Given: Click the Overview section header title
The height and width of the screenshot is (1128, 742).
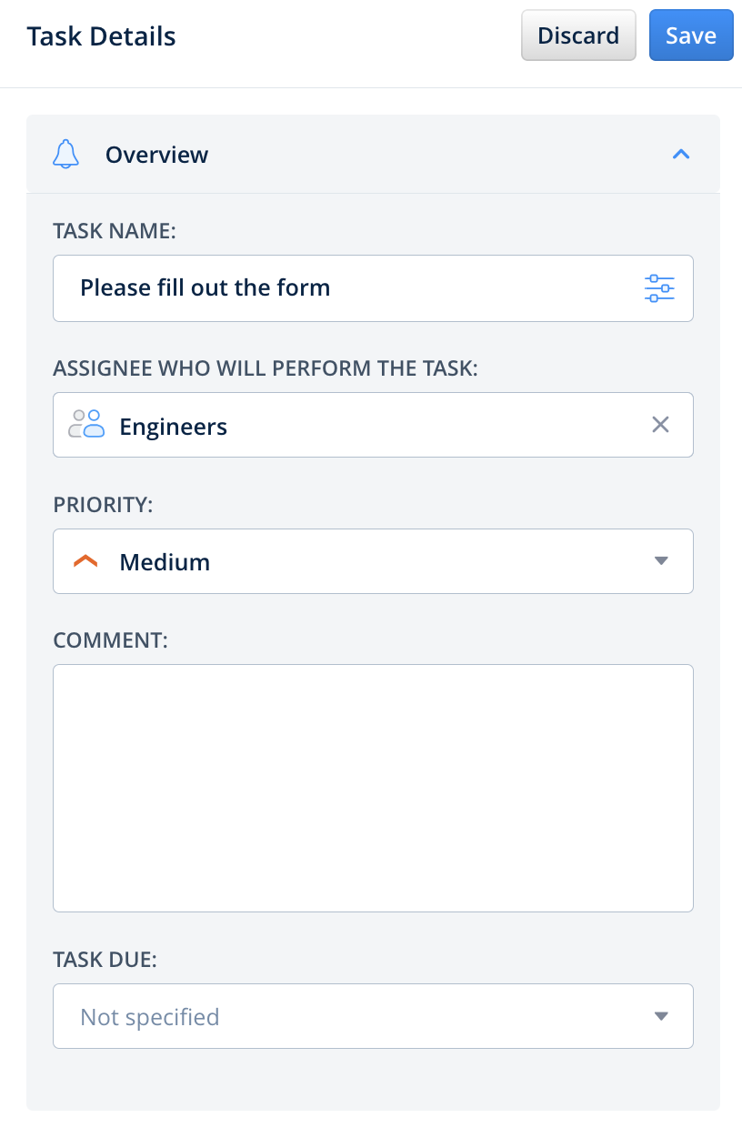Looking at the screenshot, I should coord(156,155).
